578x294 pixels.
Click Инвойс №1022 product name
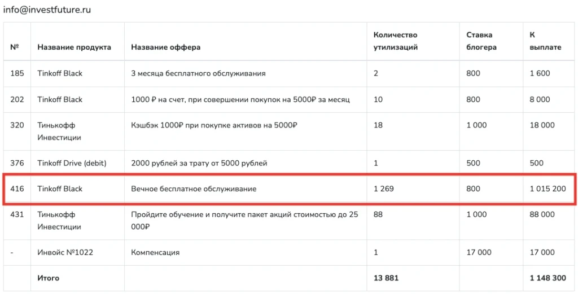click(x=65, y=252)
